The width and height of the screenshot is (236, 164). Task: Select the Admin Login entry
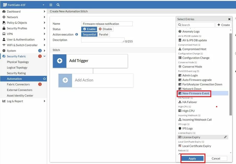[x=203, y=75]
